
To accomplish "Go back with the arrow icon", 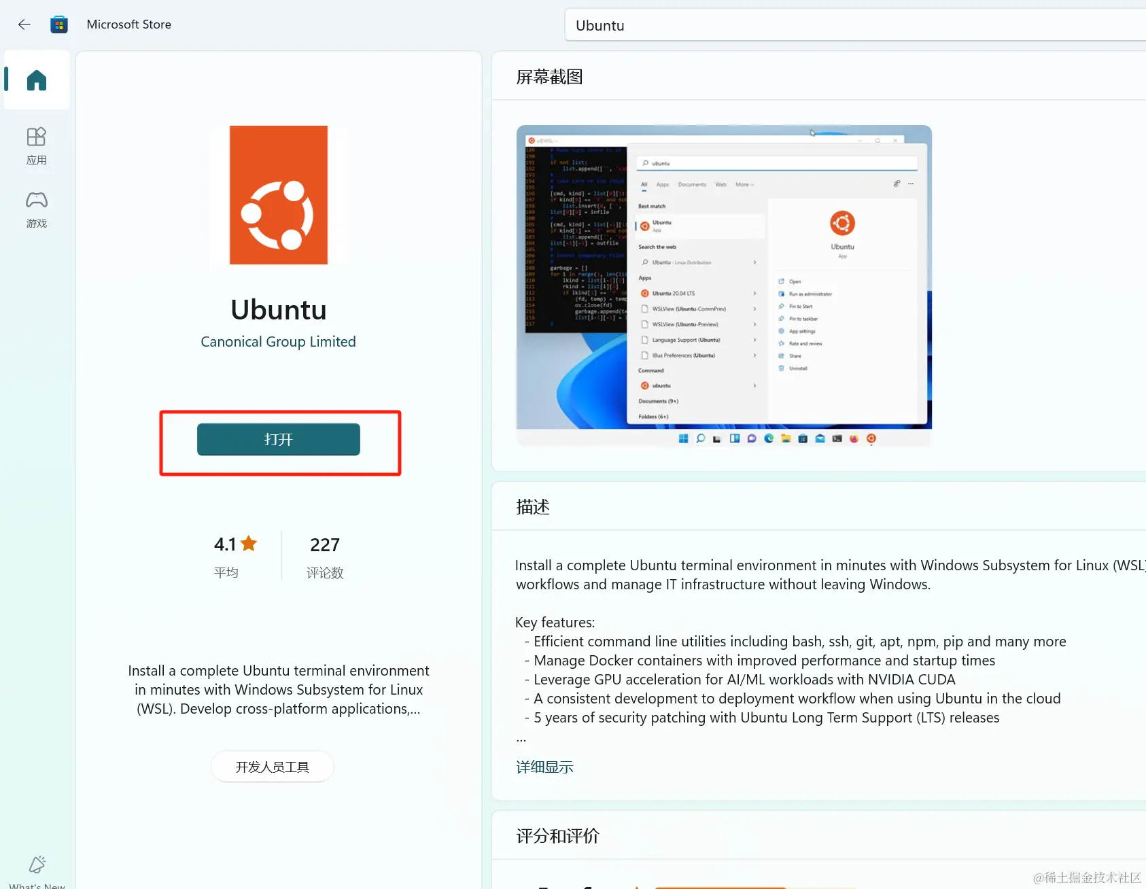I will (24, 24).
